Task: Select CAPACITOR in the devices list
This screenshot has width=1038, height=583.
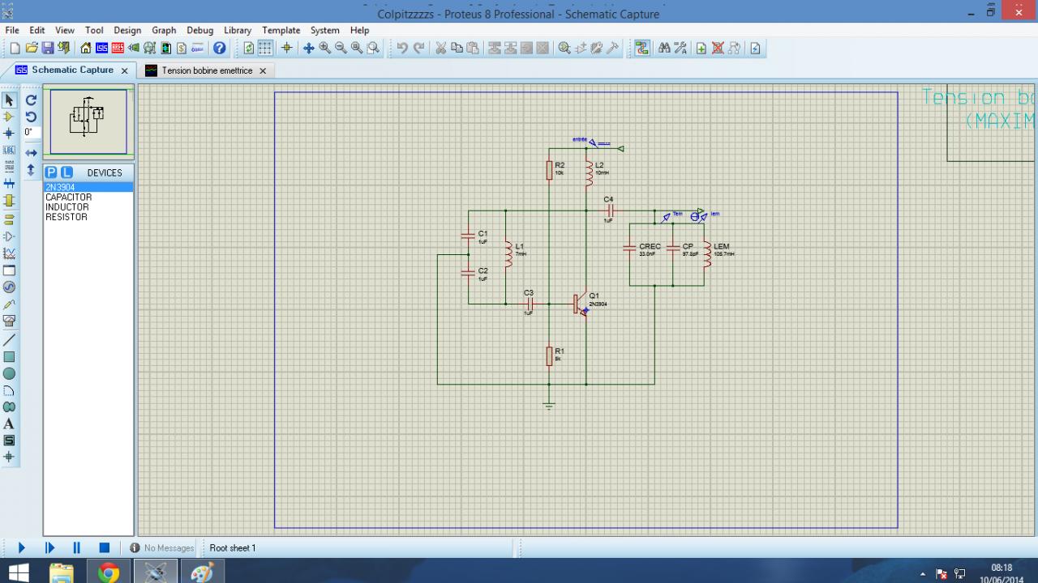Action: coord(68,197)
